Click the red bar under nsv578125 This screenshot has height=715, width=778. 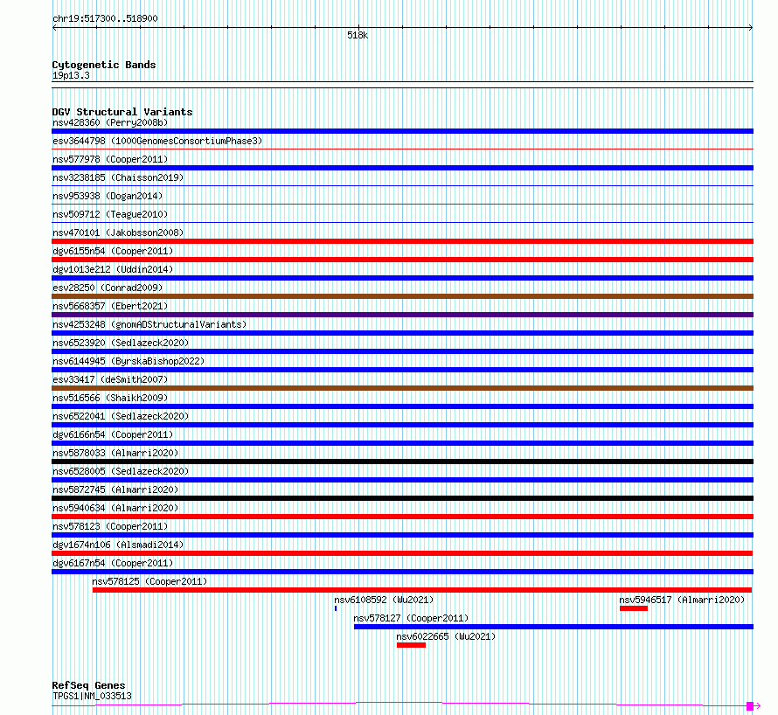pos(422,590)
